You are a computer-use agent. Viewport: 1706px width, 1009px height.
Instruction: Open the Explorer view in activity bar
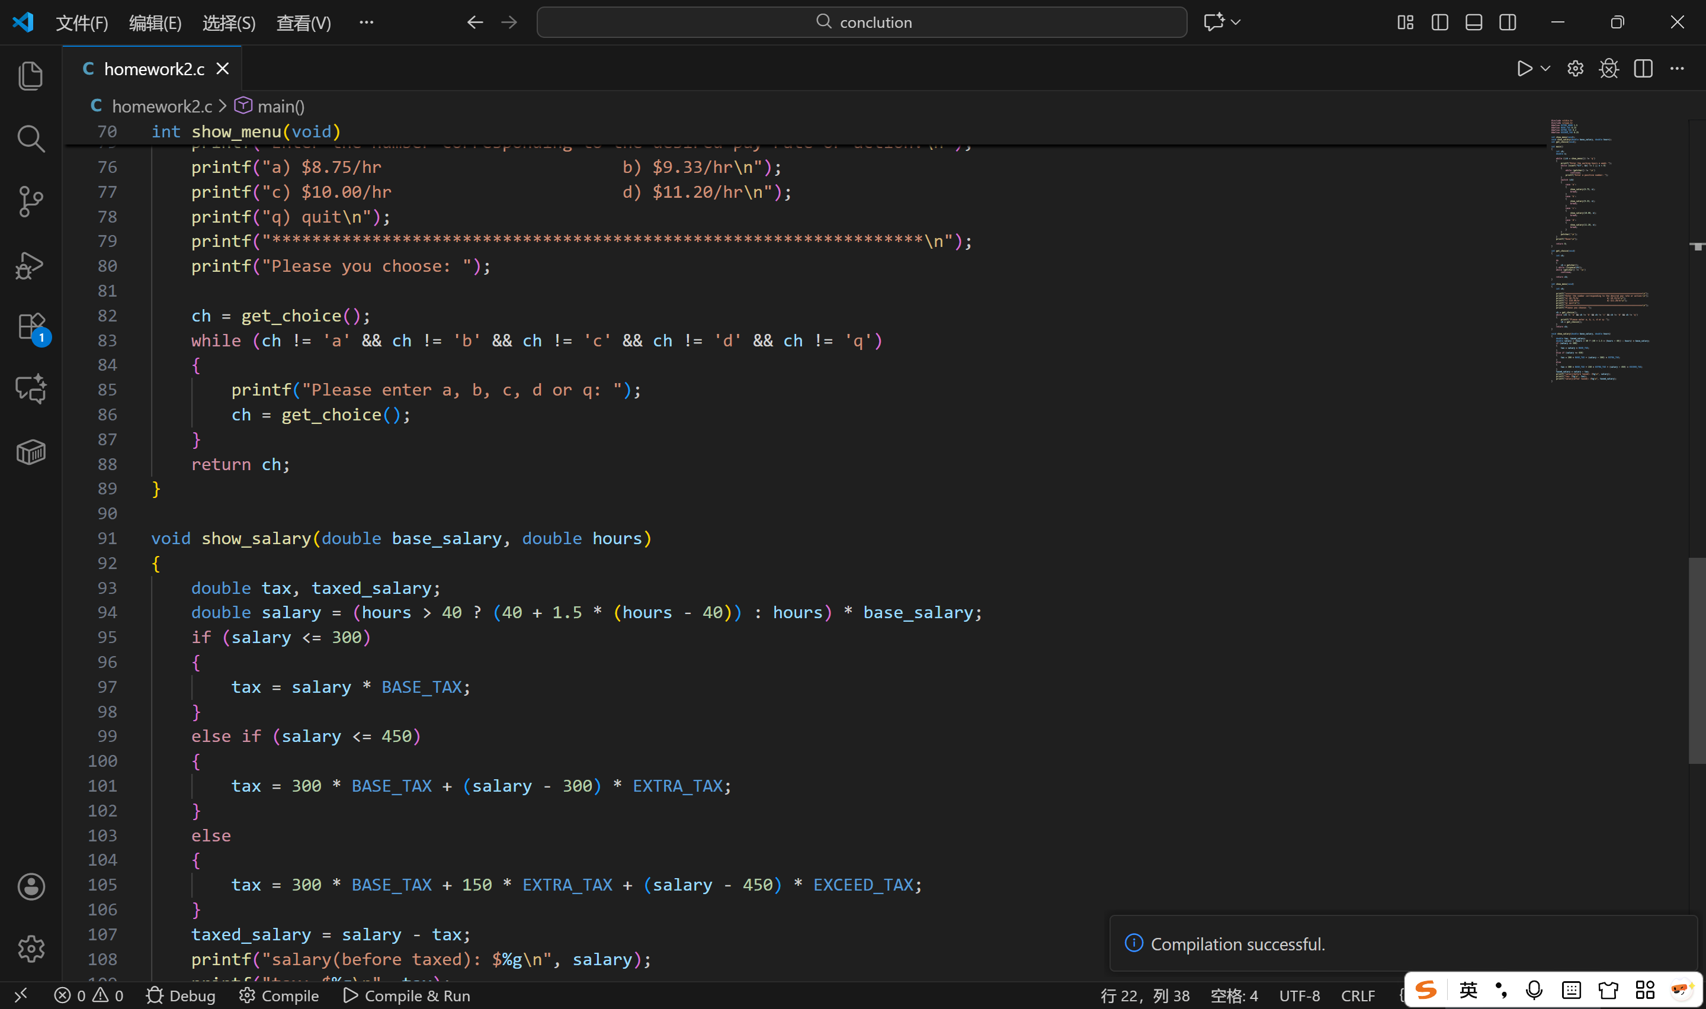31,75
